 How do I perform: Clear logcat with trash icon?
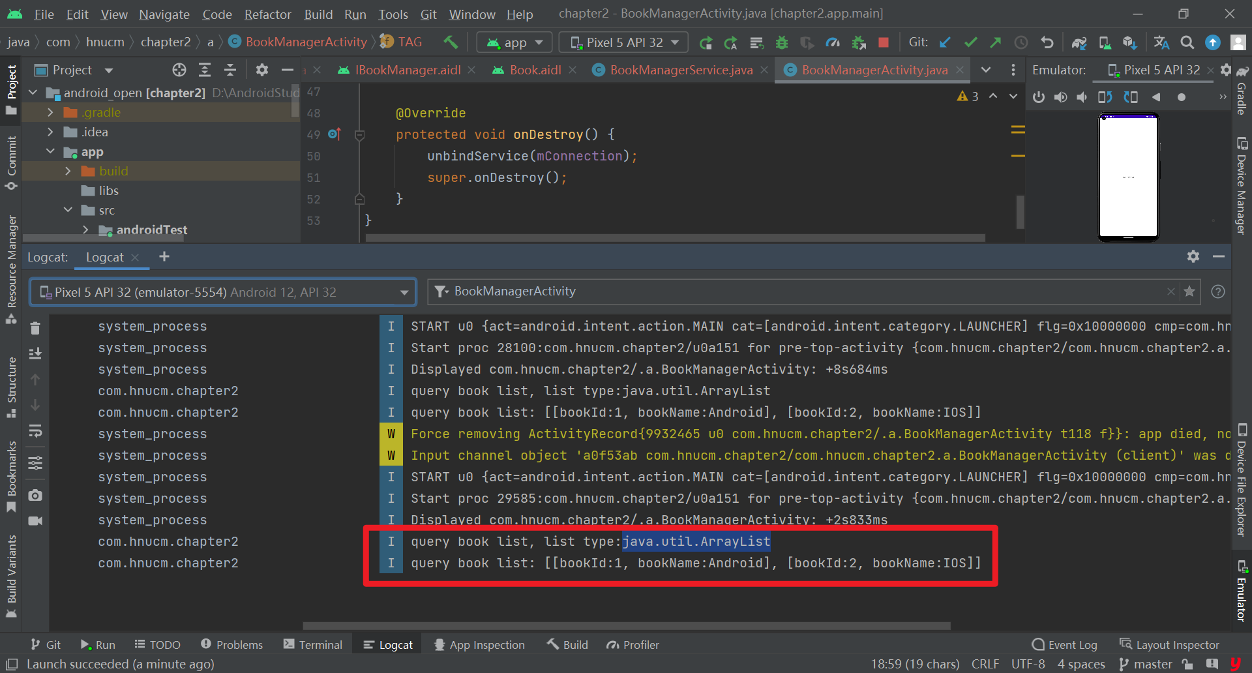35,328
